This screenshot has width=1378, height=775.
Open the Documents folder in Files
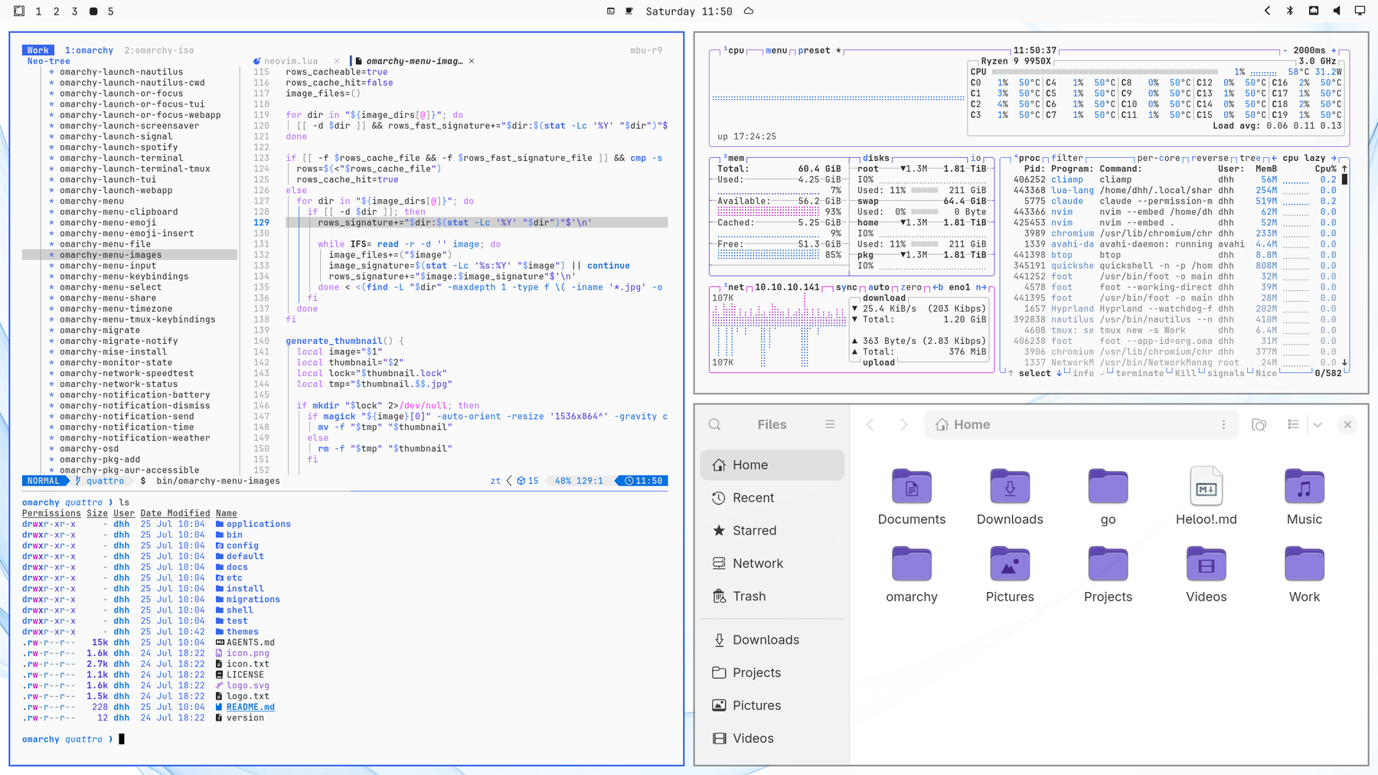911,496
